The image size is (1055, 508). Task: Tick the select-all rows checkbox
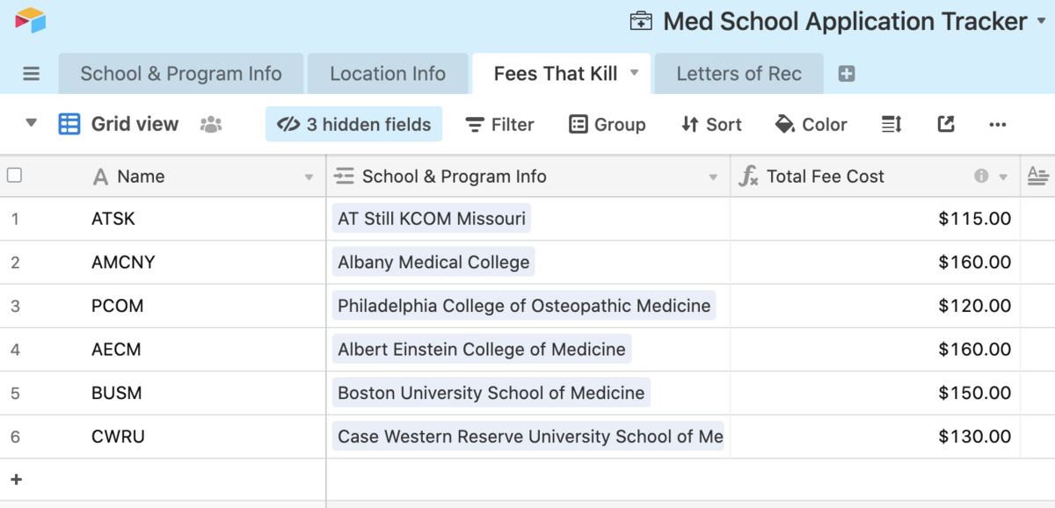coord(14,176)
